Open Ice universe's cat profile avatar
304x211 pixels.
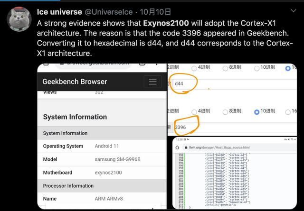point(19,19)
